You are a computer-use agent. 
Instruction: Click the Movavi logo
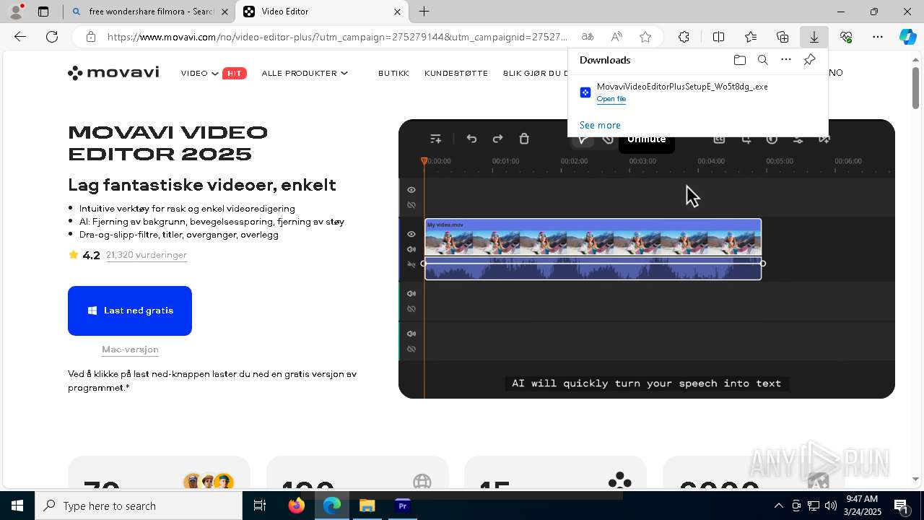[113, 73]
